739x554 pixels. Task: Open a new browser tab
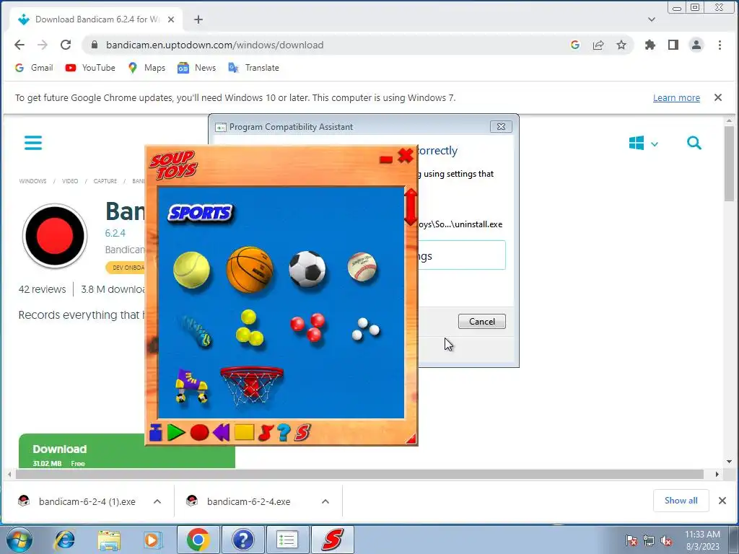(x=198, y=19)
